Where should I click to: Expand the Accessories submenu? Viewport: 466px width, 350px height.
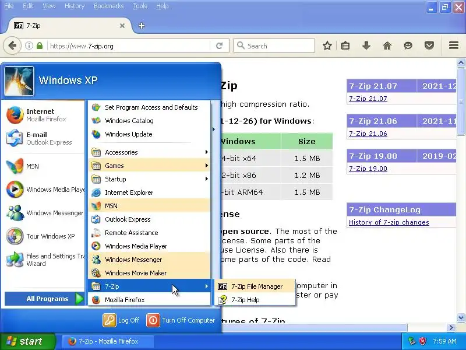pos(149,152)
